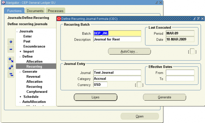Click the Oracle icon in Define Recurring Journal title
This screenshot has width=205, height=123.
(59, 19)
